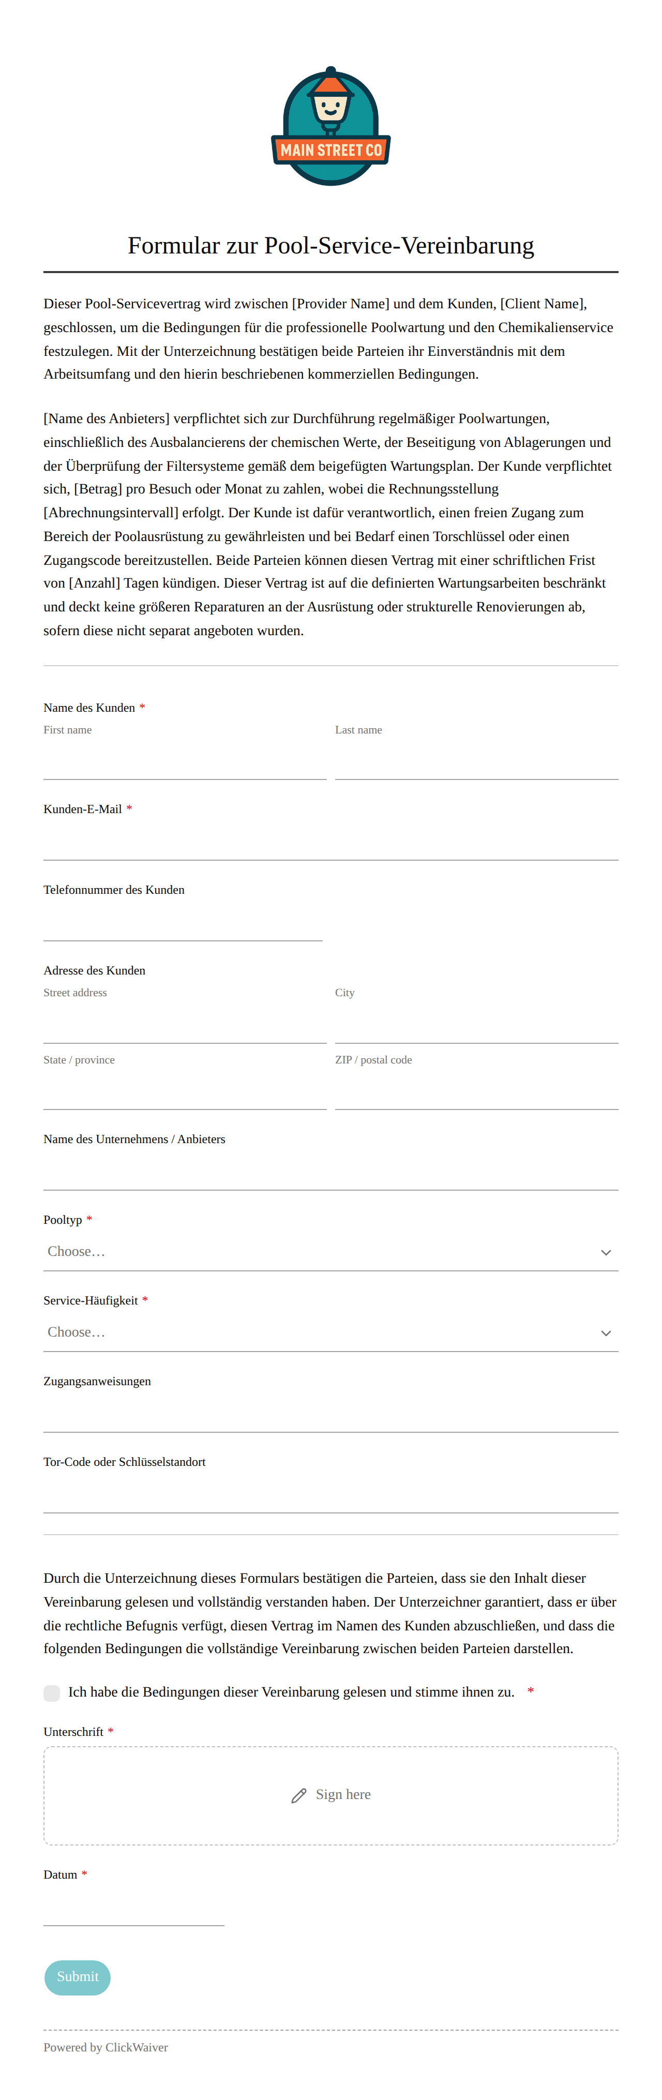Click the Tor-Code oder Schlüsselstandort field
Viewport: 662px width, 2100px height.
point(331,1494)
